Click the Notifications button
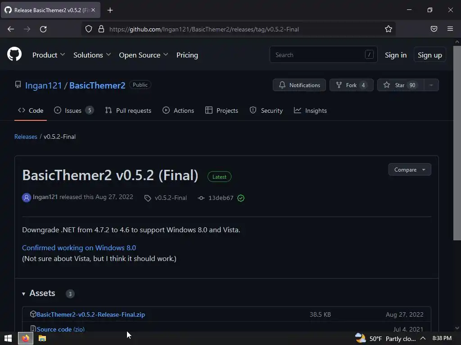 (x=299, y=85)
